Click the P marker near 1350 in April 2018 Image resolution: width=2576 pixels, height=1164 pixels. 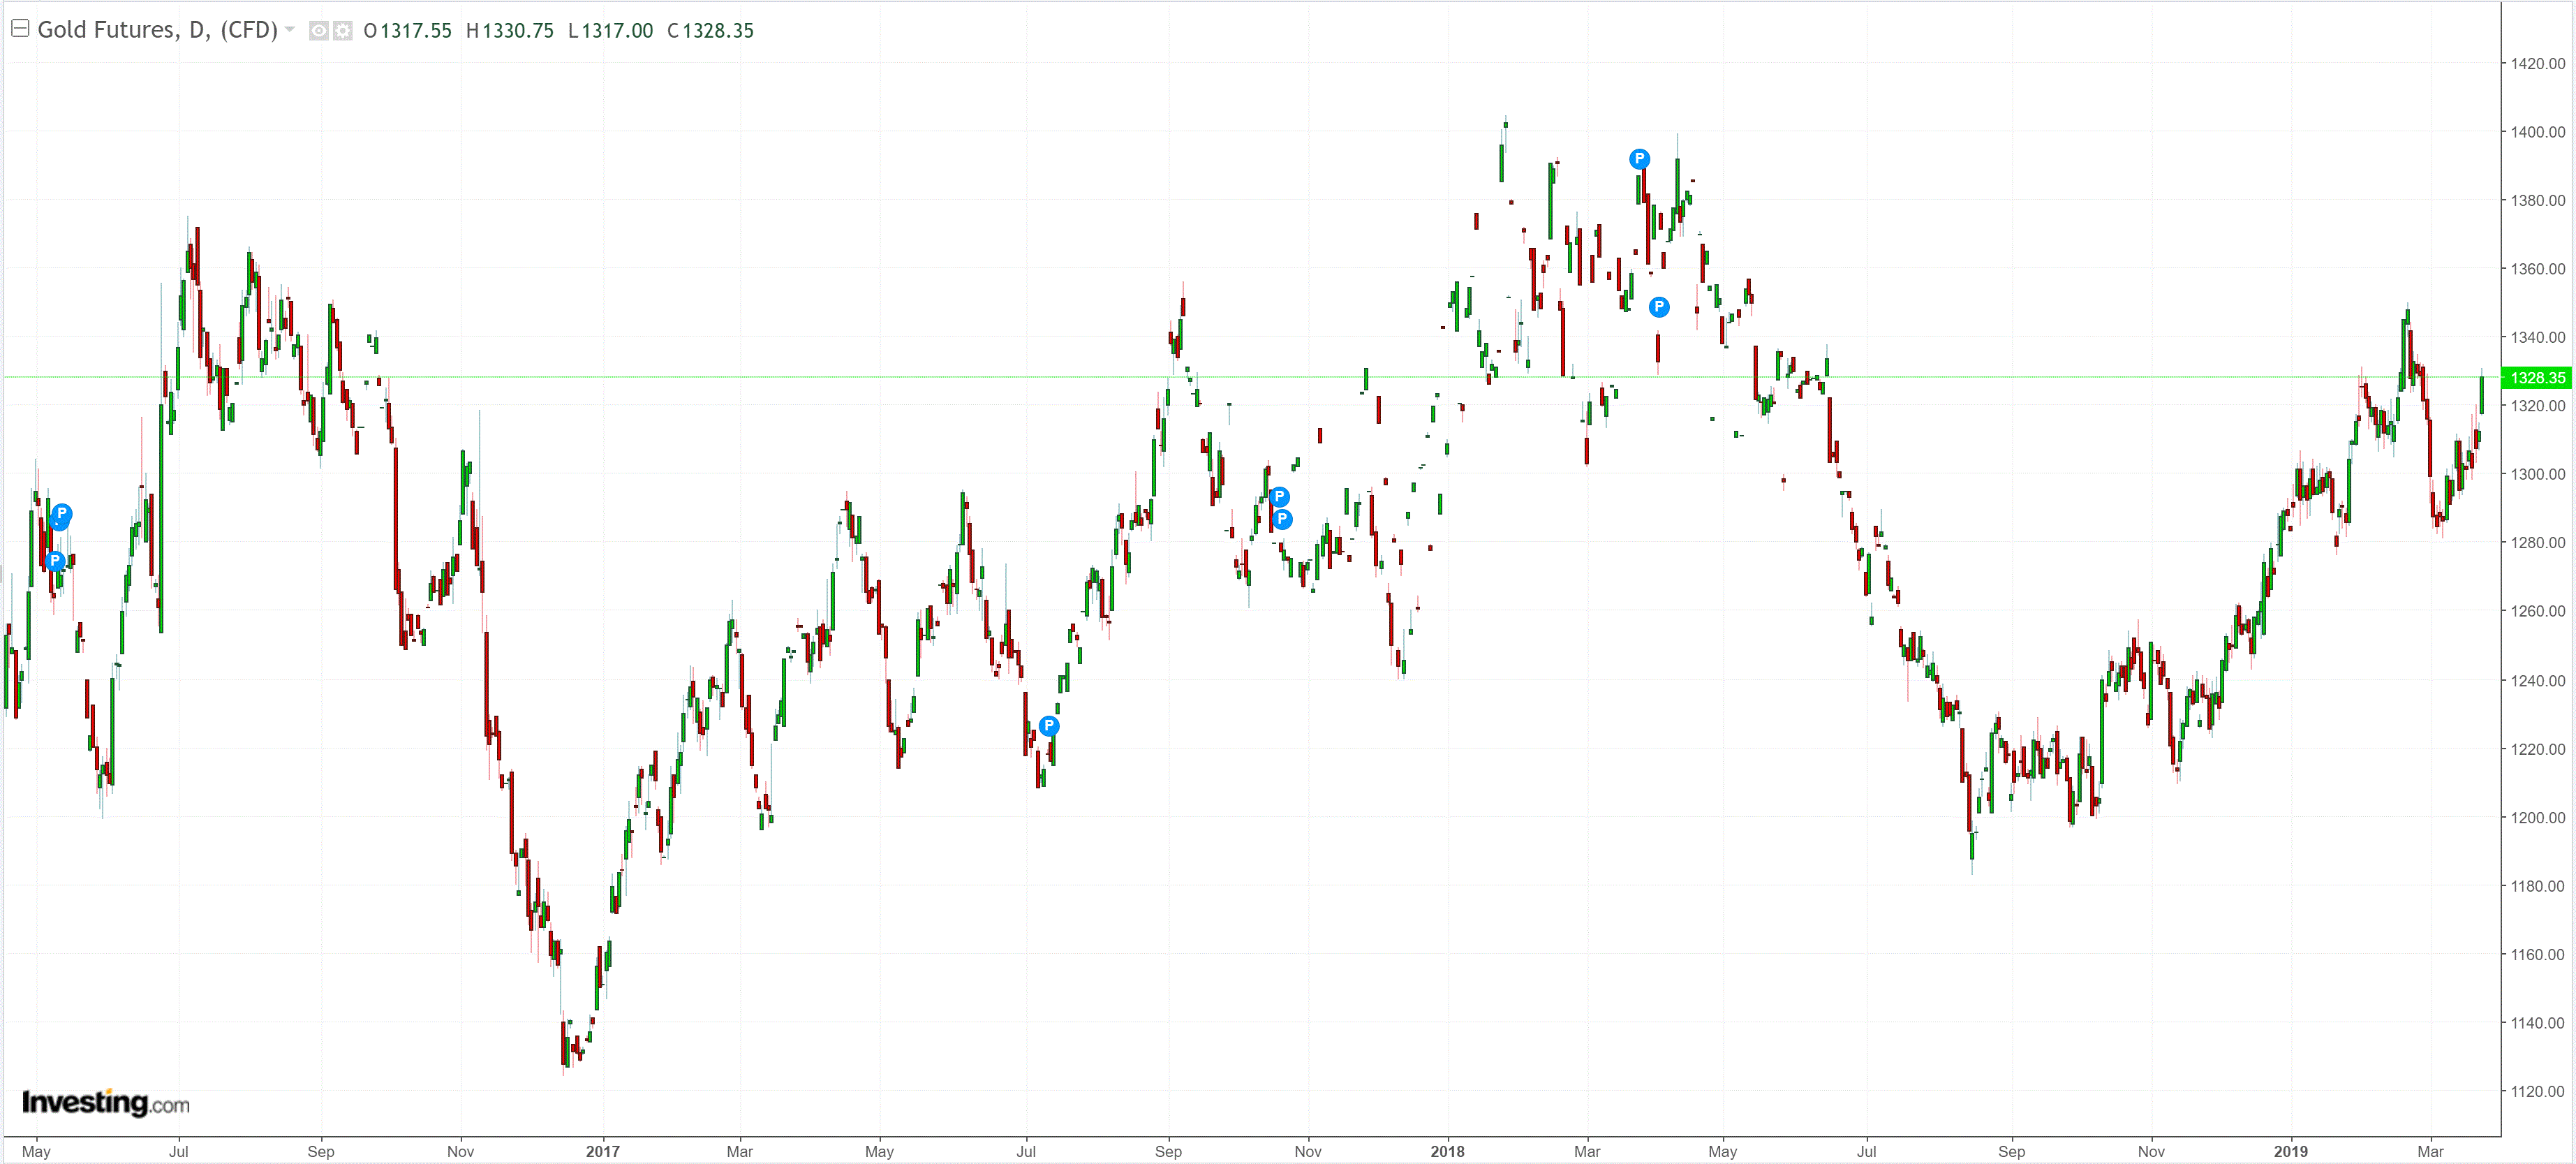tap(1659, 307)
